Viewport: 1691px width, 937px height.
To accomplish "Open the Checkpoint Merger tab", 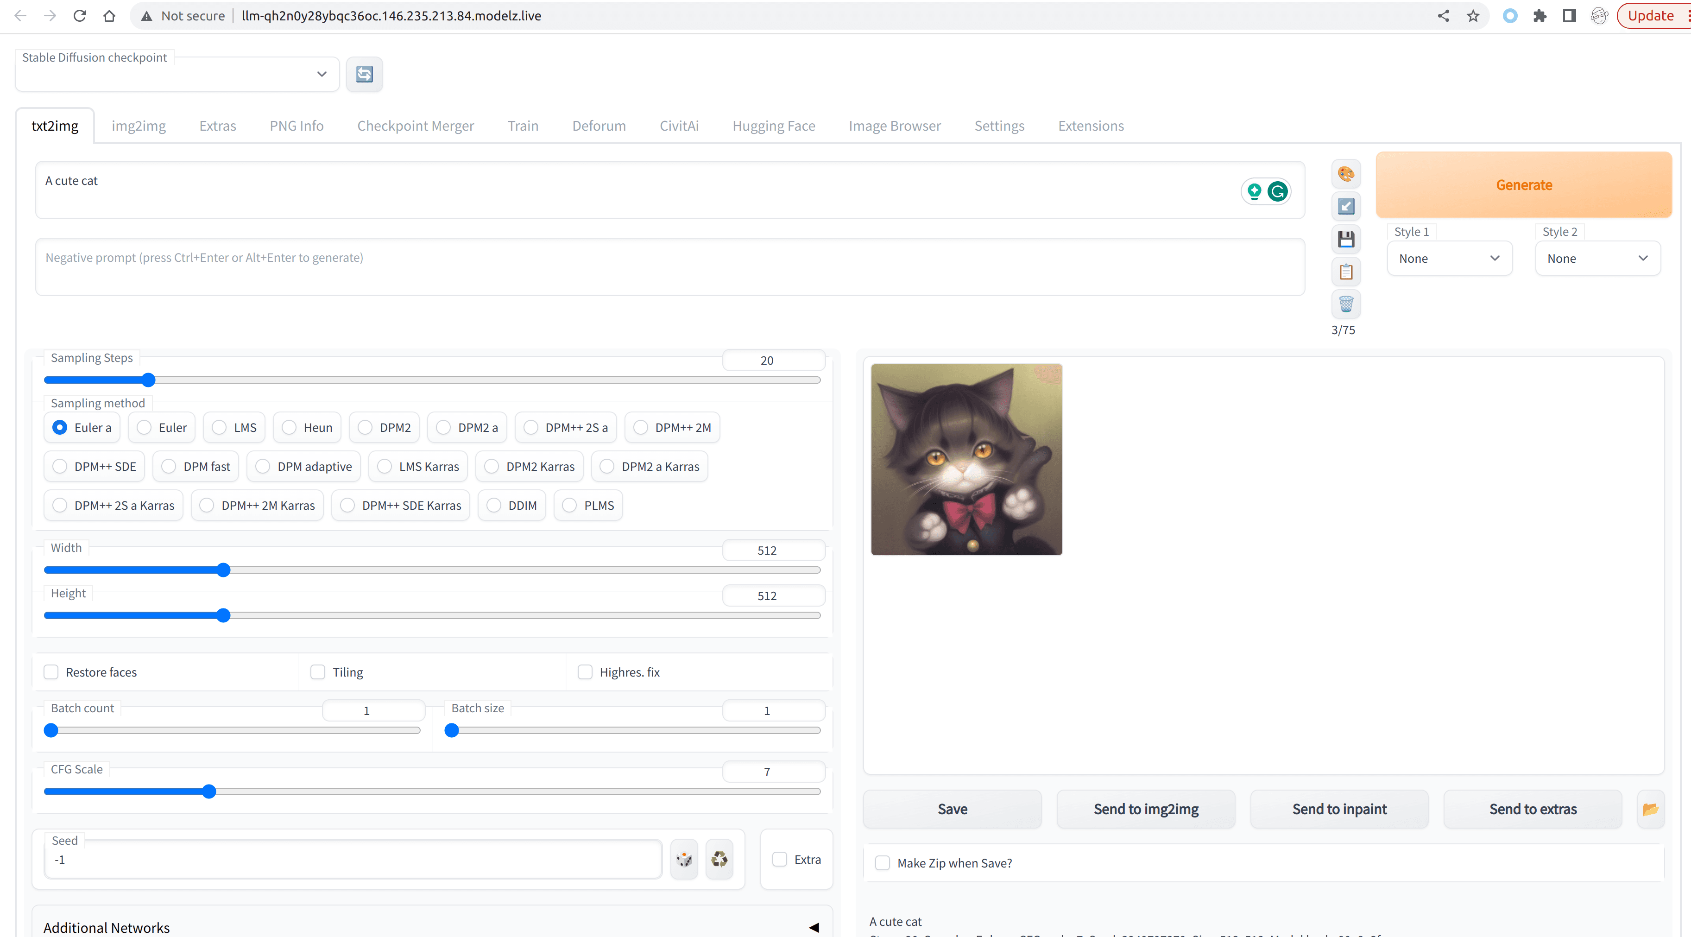I will (416, 126).
